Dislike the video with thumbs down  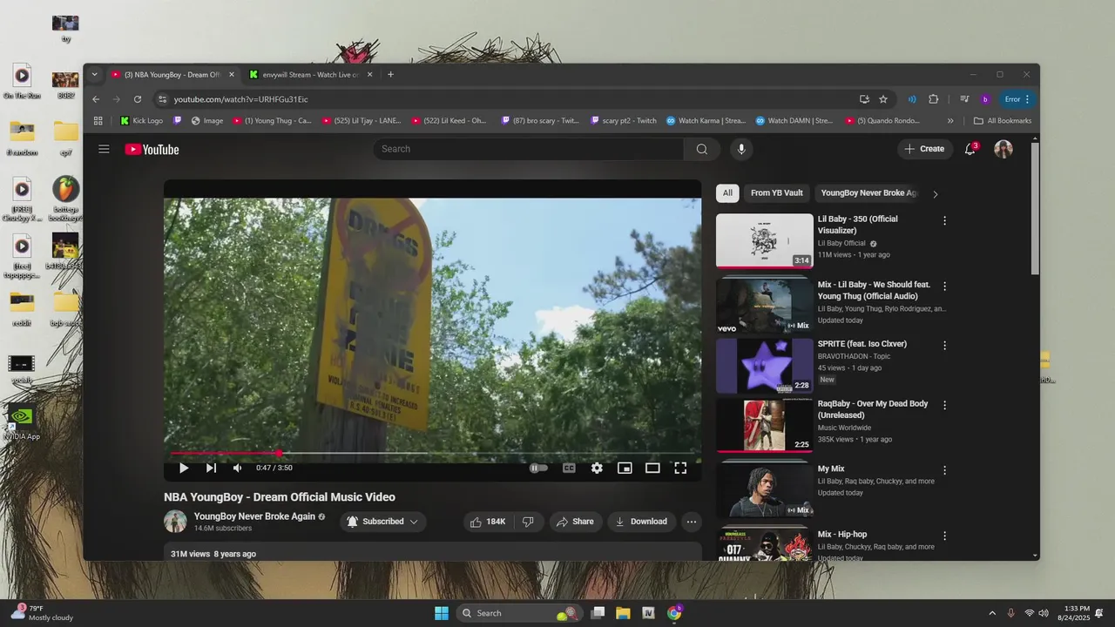tap(528, 522)
